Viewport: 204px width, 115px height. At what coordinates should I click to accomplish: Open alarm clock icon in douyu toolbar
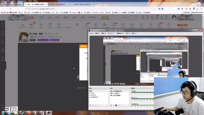pos(59,25)
